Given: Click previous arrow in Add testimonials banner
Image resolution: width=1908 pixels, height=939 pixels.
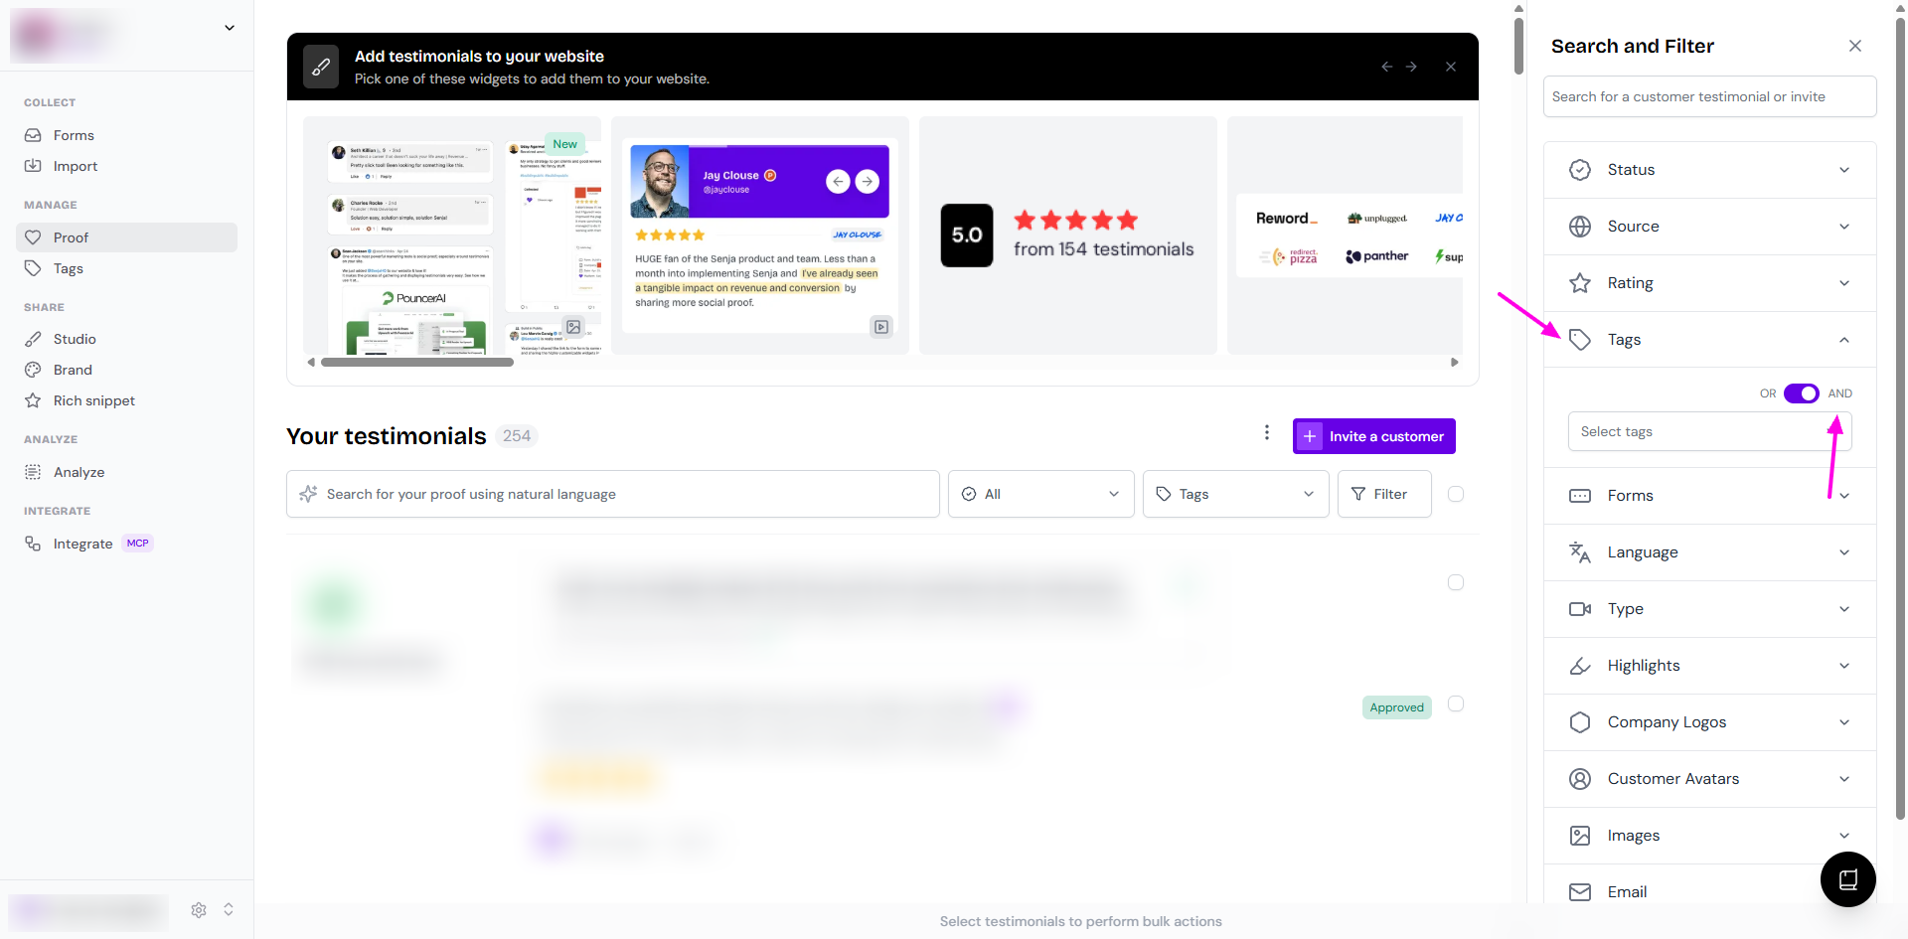Looking at the screenshot, I should (x=1386, y=67).
